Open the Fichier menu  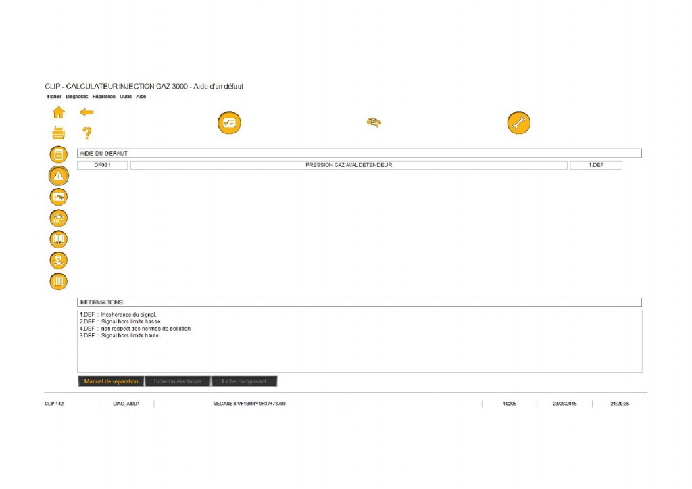pos(54,97)
